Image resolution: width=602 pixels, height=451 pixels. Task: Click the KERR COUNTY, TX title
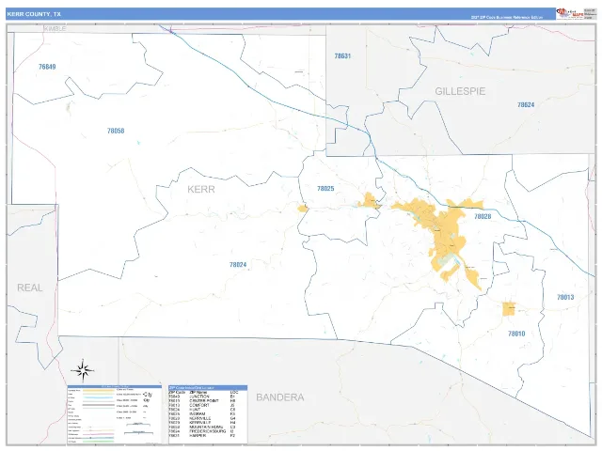[34, 14]
